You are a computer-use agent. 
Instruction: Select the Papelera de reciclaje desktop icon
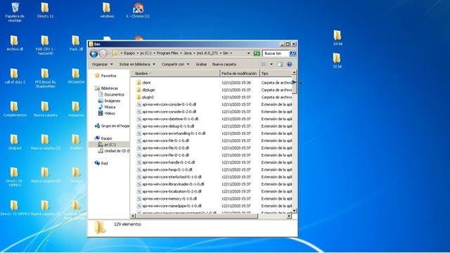tap(15, 12)
